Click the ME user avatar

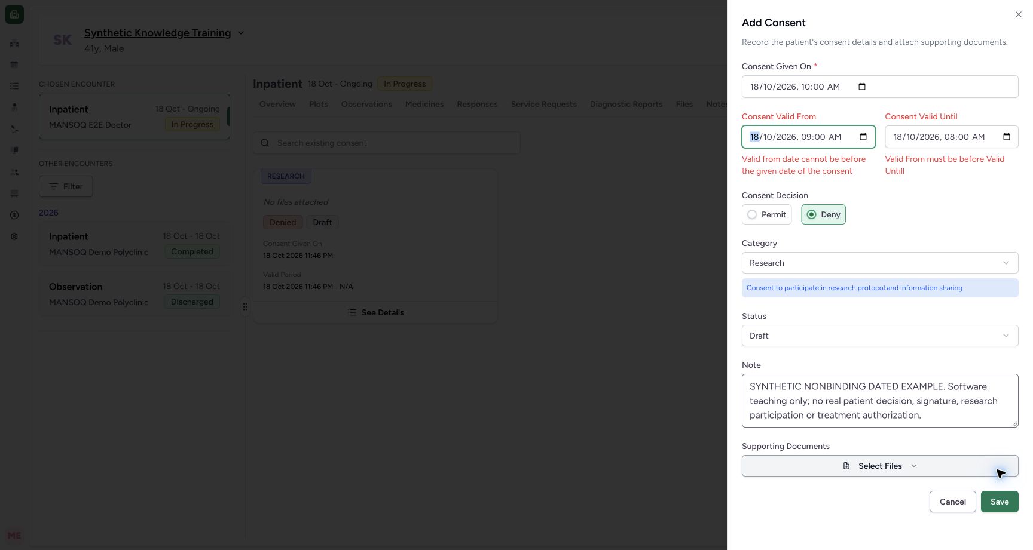click(14, 536)
